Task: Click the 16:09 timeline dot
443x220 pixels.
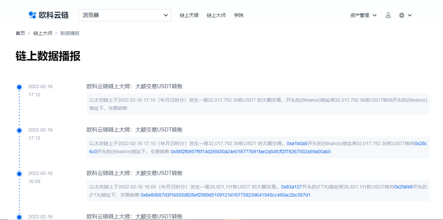Action: [x=19, y=174]
